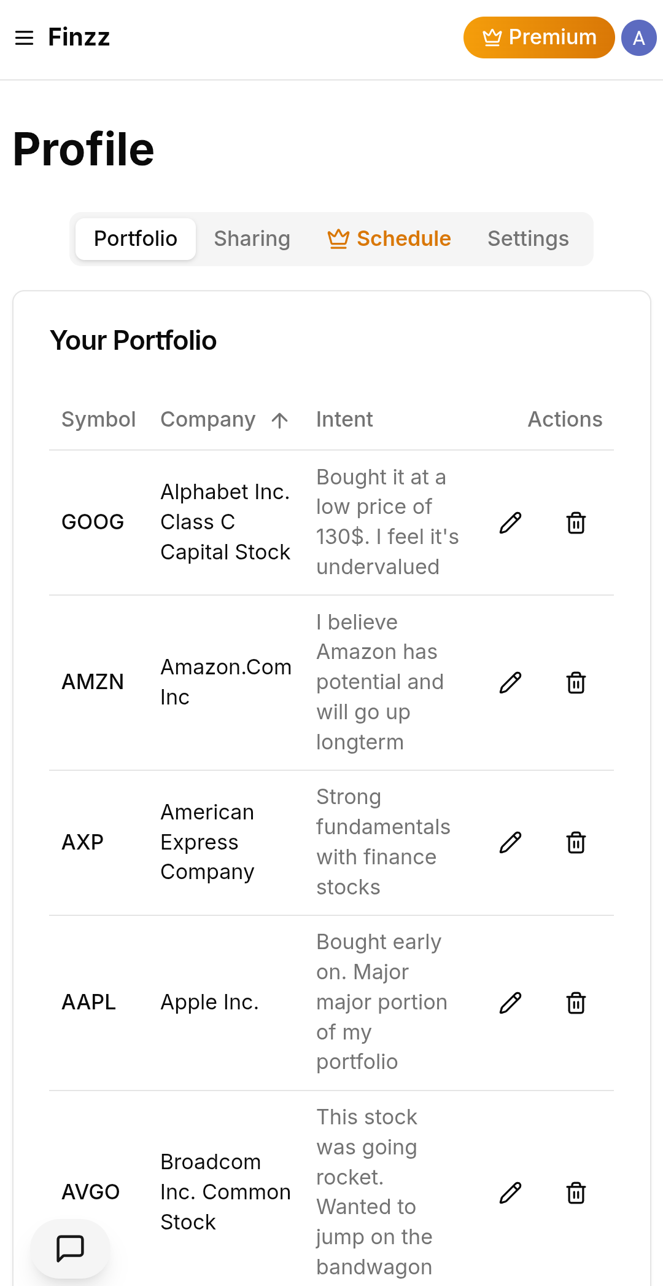Edit the AMZN portfolio entry
Viewport: 663px width, 1286px height.
tap(510, 682)
